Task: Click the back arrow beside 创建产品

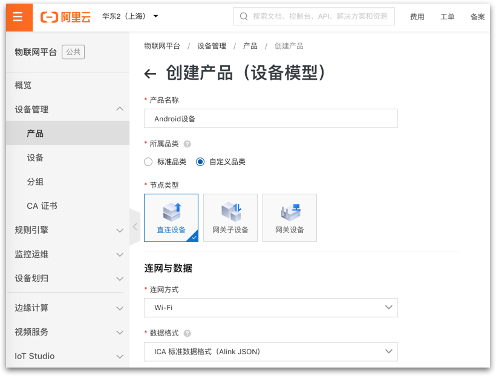Action: (x=150, y=74)
